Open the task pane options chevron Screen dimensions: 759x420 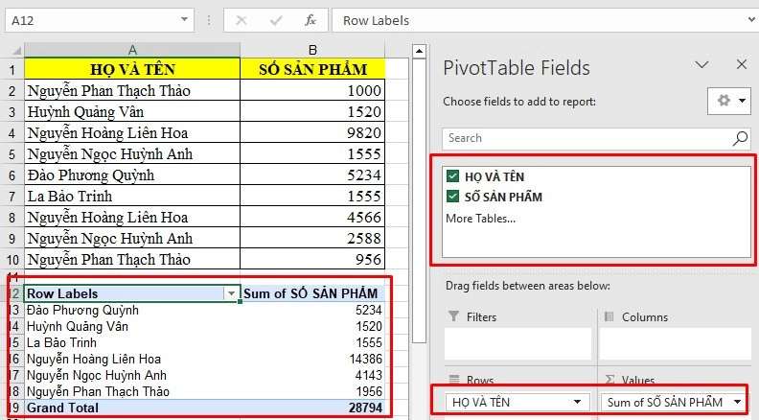702,65
